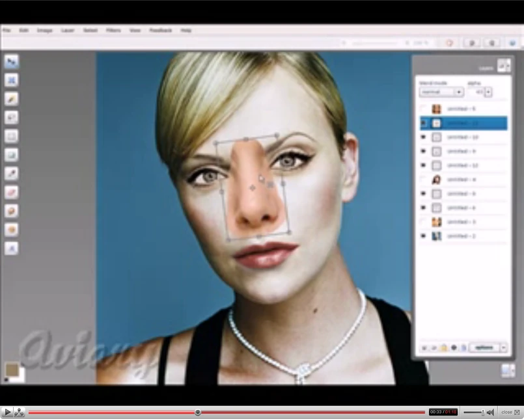Select the transform tool in left toolbar

pyautogui.click(x=12, y=80)
